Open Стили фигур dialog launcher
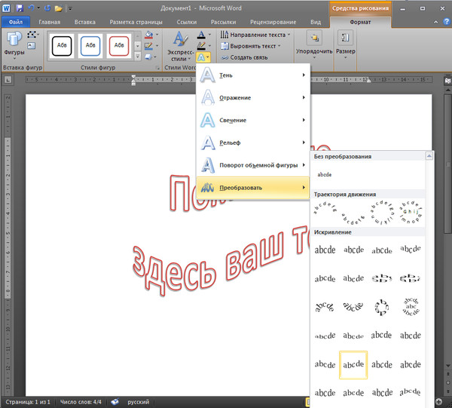 click(157, 68)
